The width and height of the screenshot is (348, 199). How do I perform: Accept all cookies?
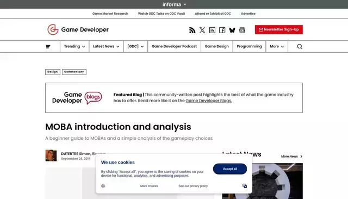pos(229,169)
